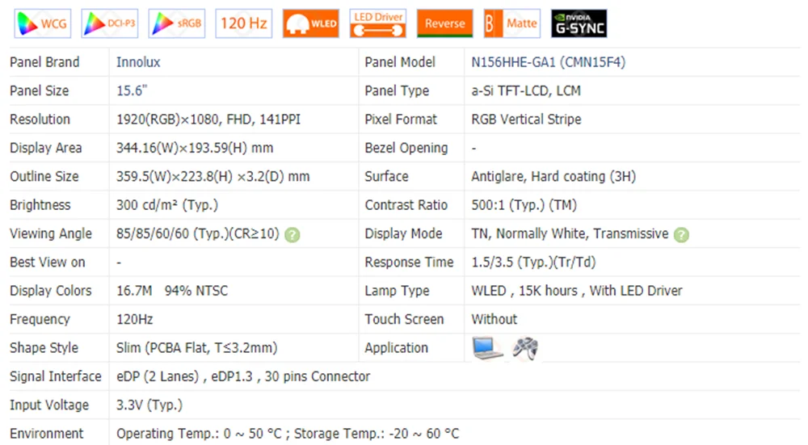This screenshot has width=808, height=445.
Task: Click the LED Driver badge
Action: 377,23
